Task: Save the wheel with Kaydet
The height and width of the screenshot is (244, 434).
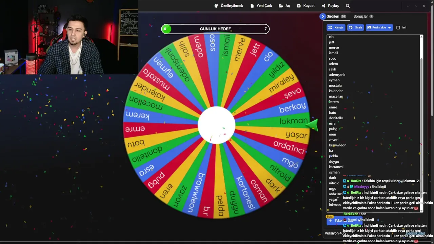Action: point(305,6)
